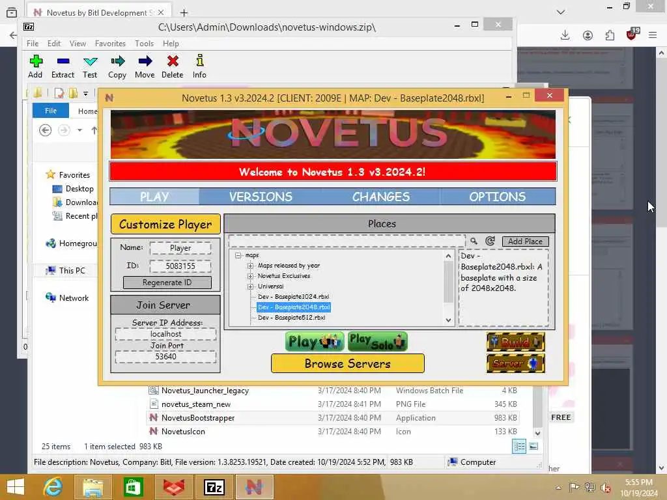Open Explorer recent locations dropdown arrow
The width and height of the screenshot is (667, 500).
79,130
